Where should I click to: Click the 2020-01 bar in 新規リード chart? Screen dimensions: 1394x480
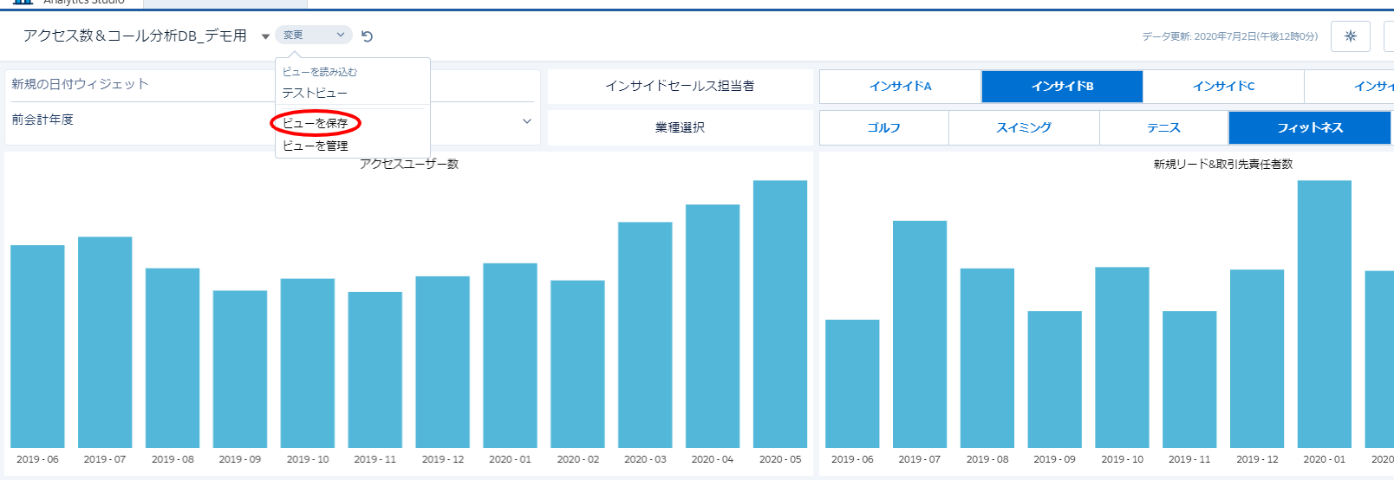pos(1324,314)
